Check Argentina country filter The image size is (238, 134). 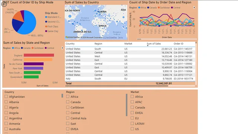click(x=6, y=118)
